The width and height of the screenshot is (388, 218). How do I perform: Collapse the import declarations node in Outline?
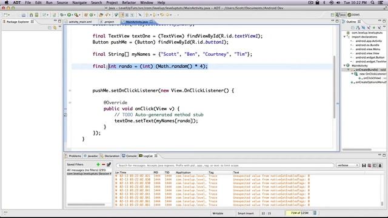[344, 37]
